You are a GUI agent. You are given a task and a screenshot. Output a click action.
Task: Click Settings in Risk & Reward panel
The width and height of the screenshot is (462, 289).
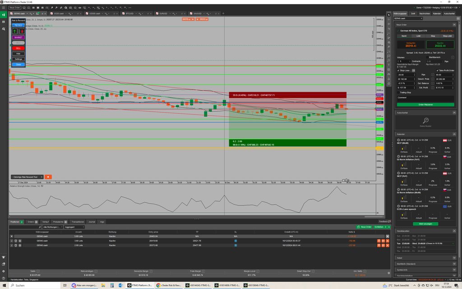pyautogui.click(x=18, y=59)
